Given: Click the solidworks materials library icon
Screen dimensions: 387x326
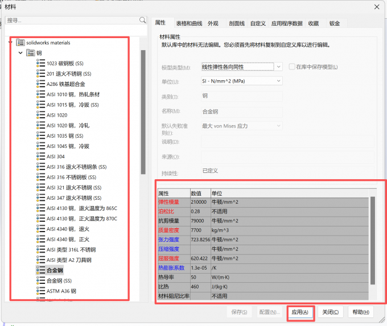Looking at the screenshot, I should click(20, 42).
